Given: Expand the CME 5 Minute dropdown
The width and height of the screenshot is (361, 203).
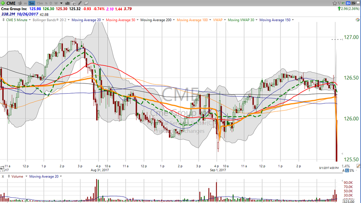Looking at the screenshot, I should [x=29, y=20].
